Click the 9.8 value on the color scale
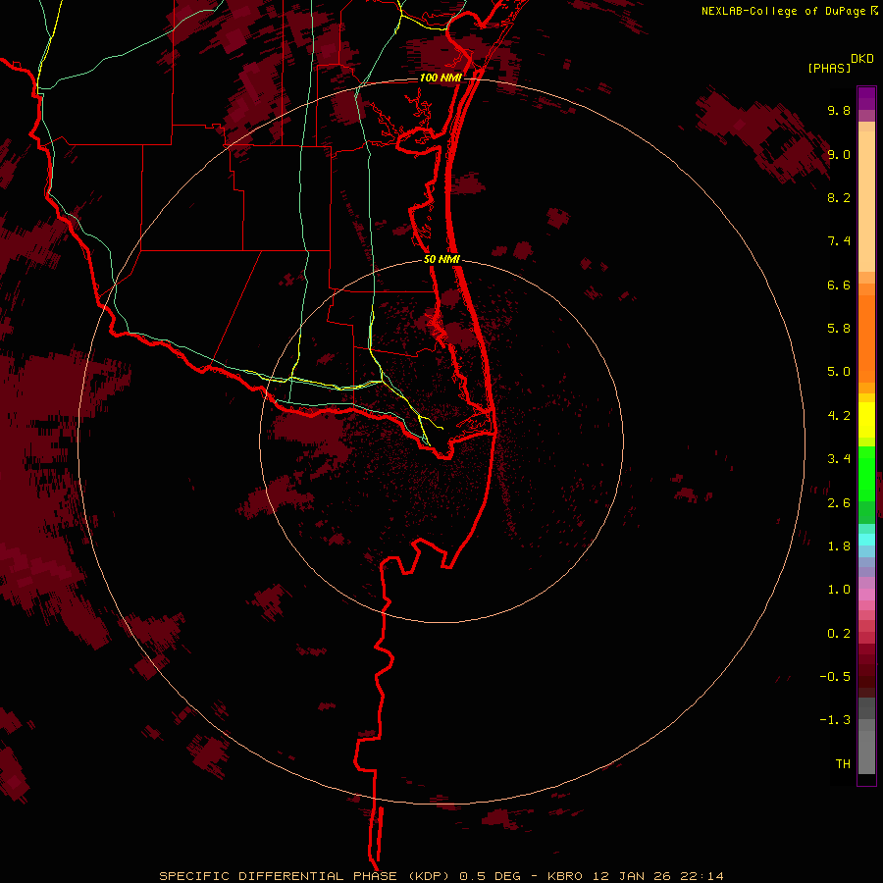The height and width of the screenshot is (883, 883). pos(839,111)
